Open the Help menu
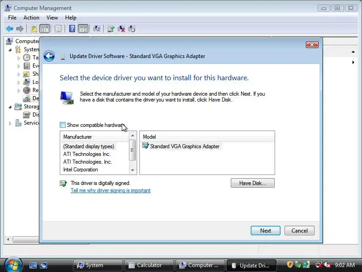The height and width of the screenshot is (272, 362). (x=71, y=18)
